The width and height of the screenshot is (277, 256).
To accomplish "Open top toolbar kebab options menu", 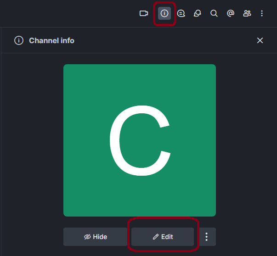I will click(x=262, y=13).
